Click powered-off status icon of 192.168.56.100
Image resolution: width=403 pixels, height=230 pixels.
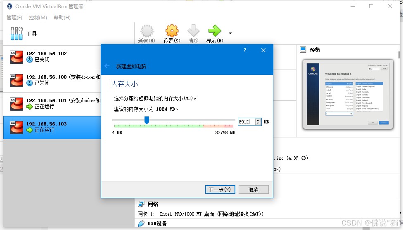pos(30,83)
